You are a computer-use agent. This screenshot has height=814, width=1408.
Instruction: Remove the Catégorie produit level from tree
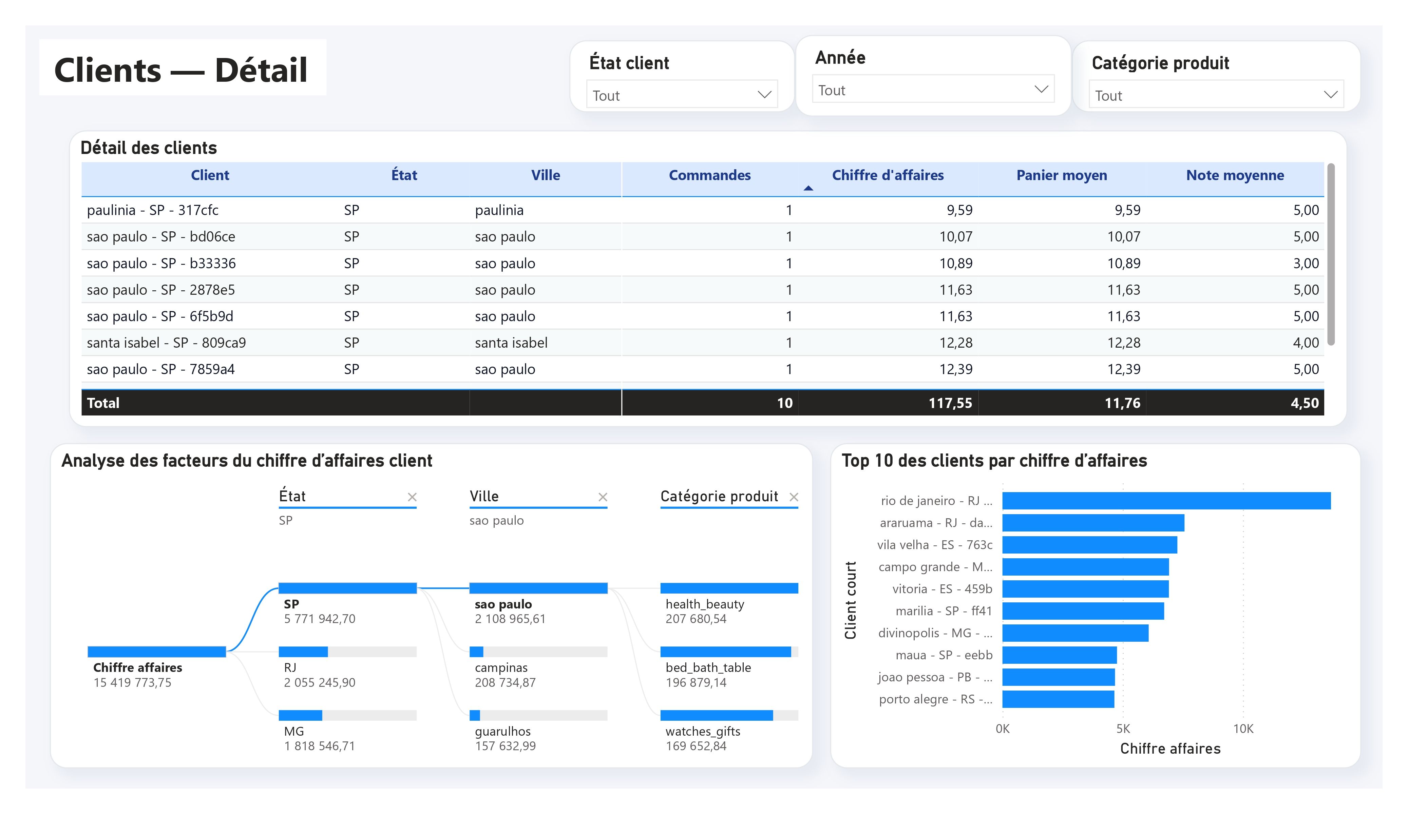[793, 497]
